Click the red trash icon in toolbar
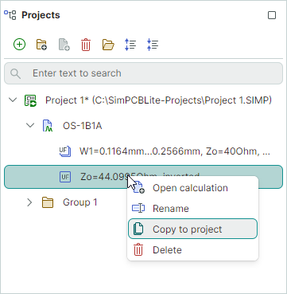287x294 pixels. point(86,45)
